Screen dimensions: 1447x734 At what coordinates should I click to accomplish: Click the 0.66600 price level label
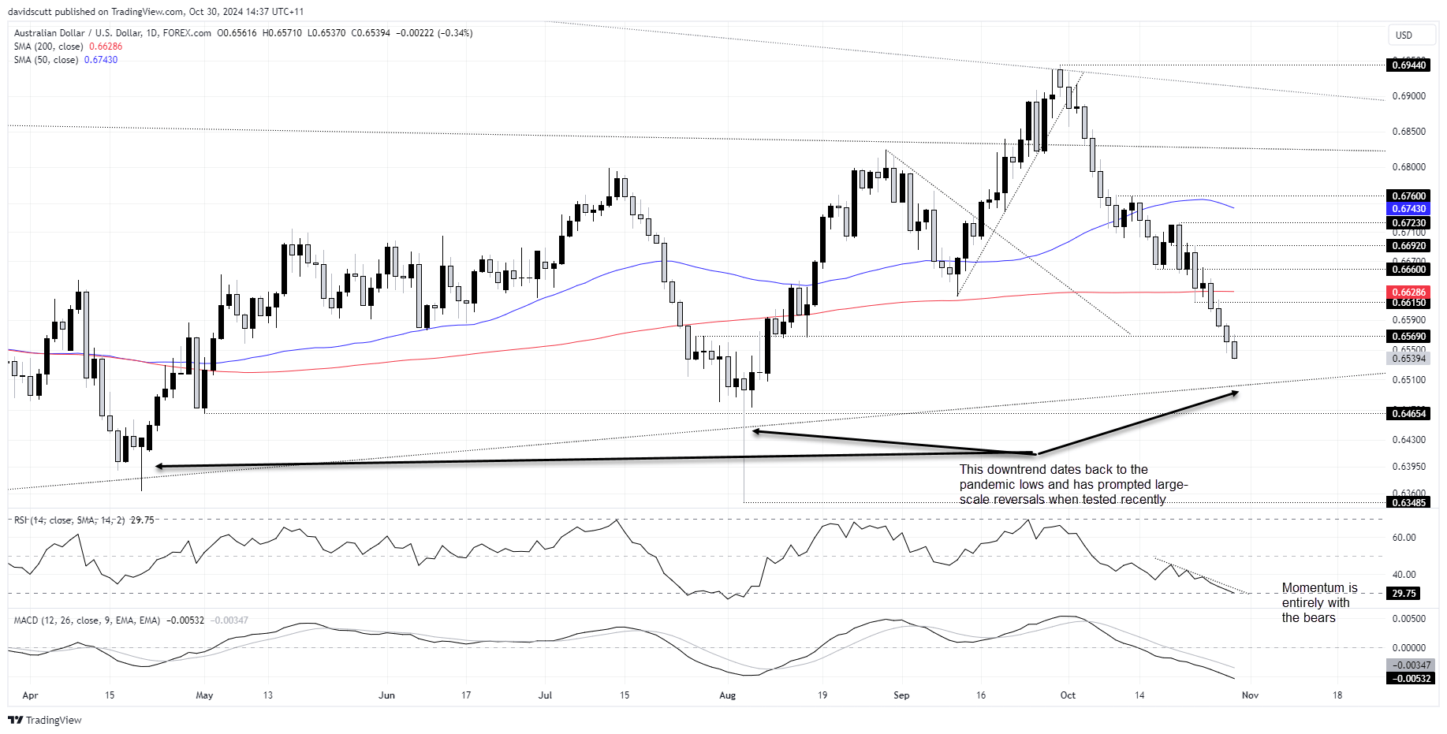[1408, 270]
